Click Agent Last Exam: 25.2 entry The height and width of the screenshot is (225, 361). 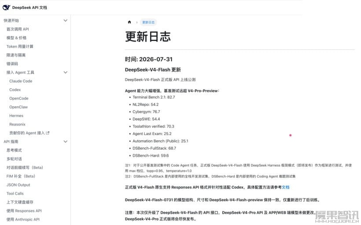pos(152,134)
